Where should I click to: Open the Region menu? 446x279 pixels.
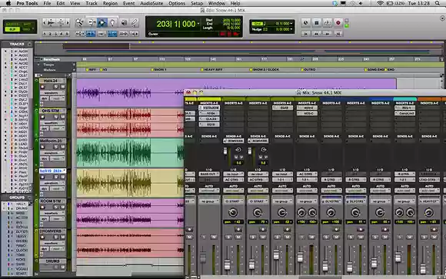coord(110,3)
